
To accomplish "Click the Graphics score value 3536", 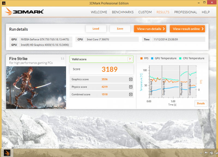I will tap(104, 79).
